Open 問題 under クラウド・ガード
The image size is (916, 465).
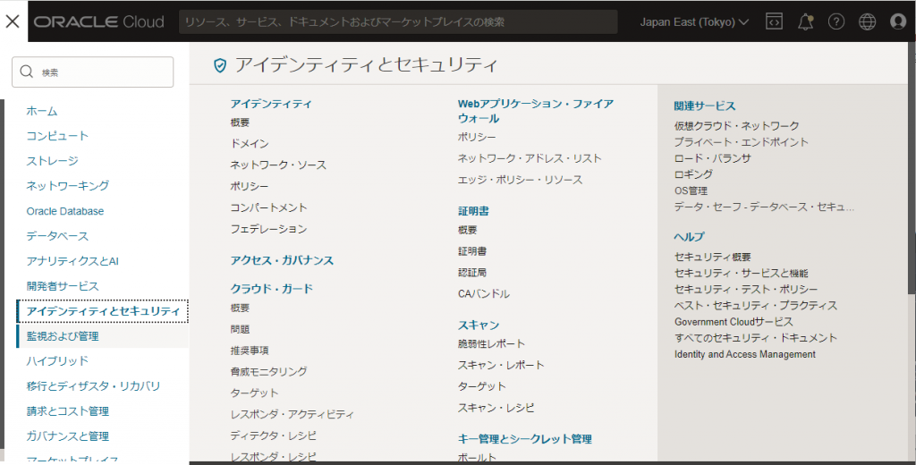pyautogui.click(x=240, y=329)
